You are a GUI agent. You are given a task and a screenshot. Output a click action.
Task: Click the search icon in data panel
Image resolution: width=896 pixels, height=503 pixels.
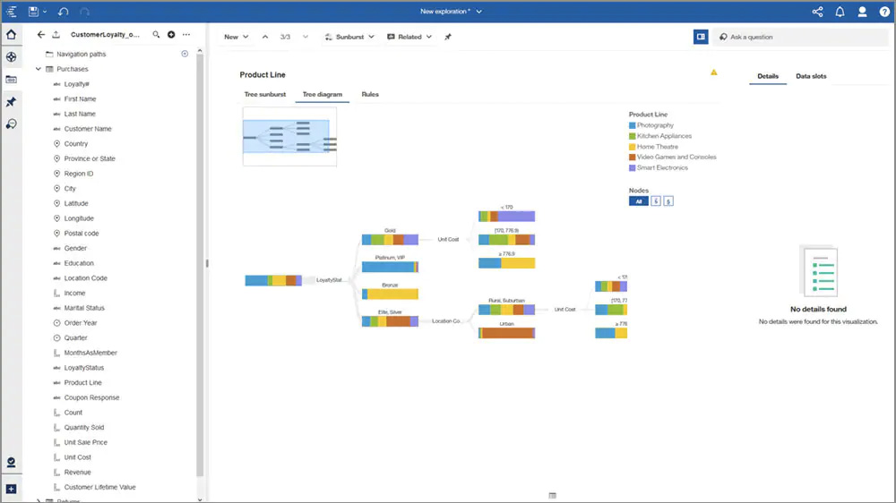(156, 35)
